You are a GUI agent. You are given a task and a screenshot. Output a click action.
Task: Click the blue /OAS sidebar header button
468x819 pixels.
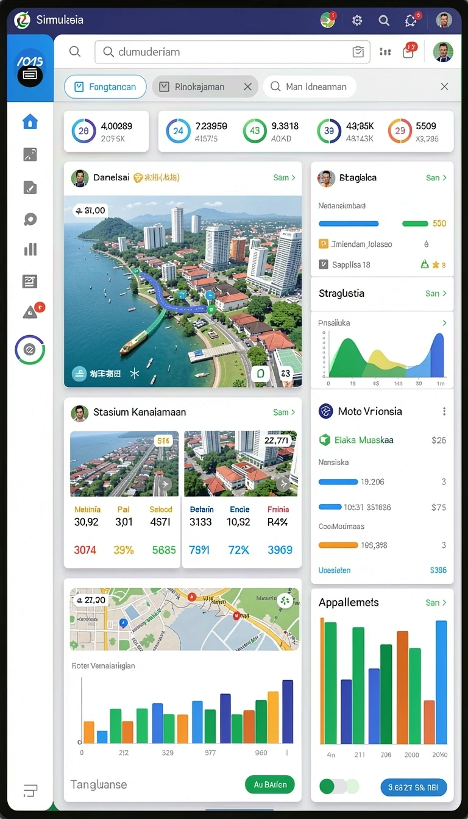(30, 67)
